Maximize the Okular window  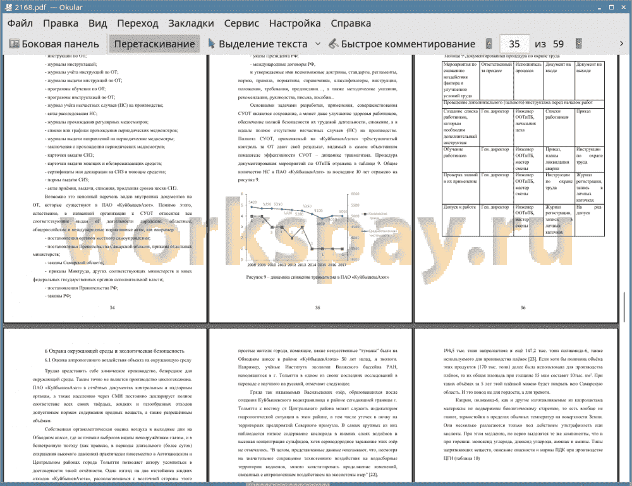[x=611, y=7]
